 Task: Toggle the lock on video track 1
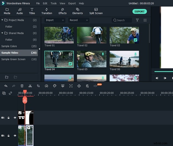click(9, 136)
